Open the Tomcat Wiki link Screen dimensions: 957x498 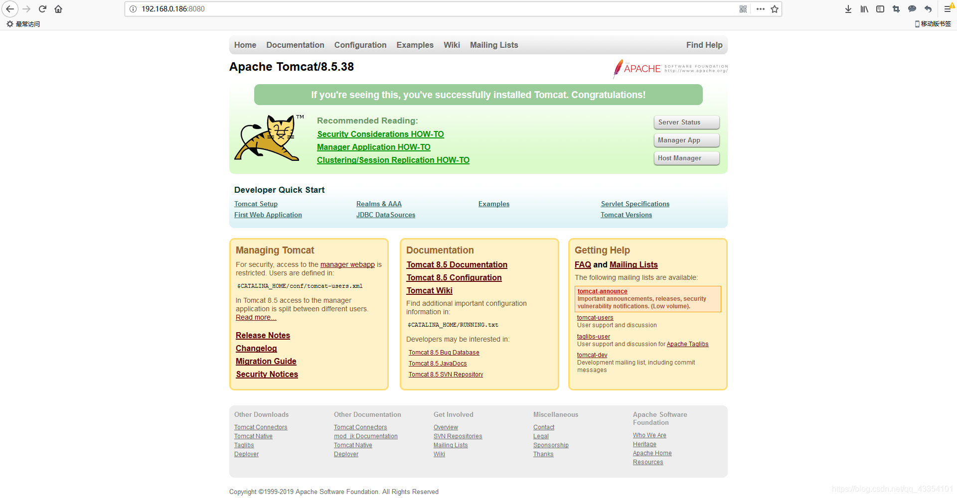coord(429,290)
